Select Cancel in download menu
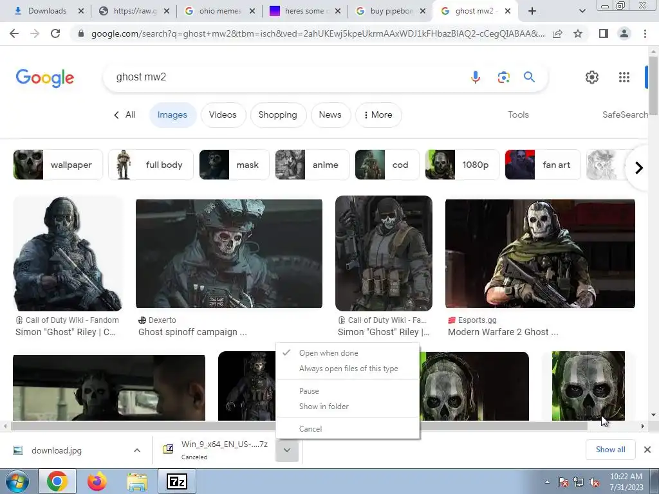 click(348, 429)
